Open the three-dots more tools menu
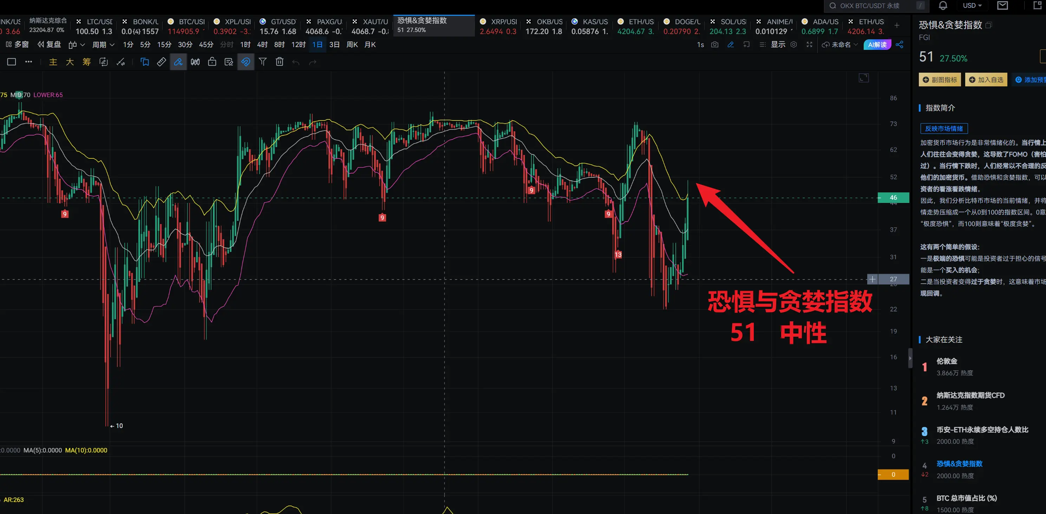The image size is (1046, 514). point(28,62)
